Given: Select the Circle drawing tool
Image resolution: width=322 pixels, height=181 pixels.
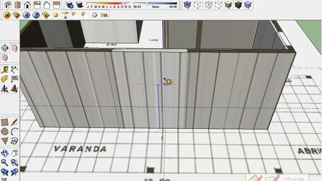Looking at the screenshot, I should pyautogui.click(x=5, y=132).
